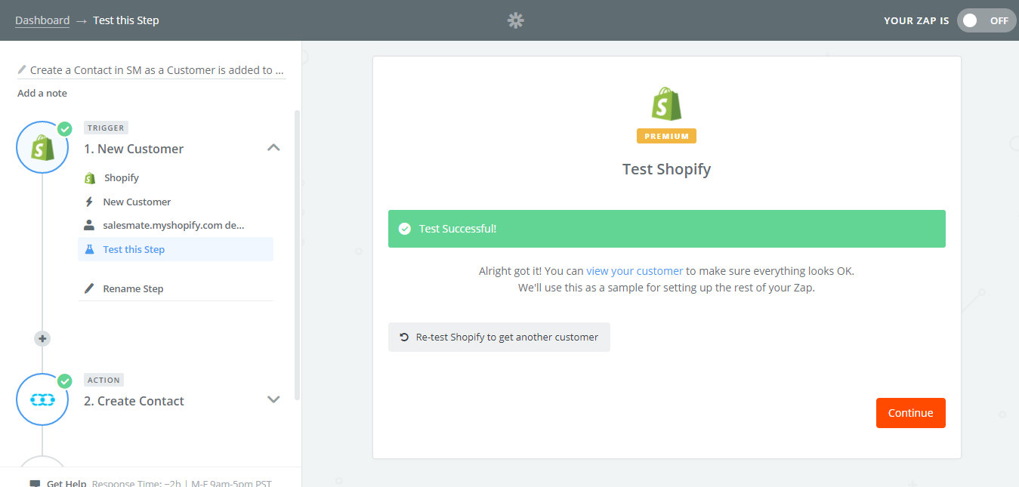Click green check badge on action step

click(x=65, y=381)
